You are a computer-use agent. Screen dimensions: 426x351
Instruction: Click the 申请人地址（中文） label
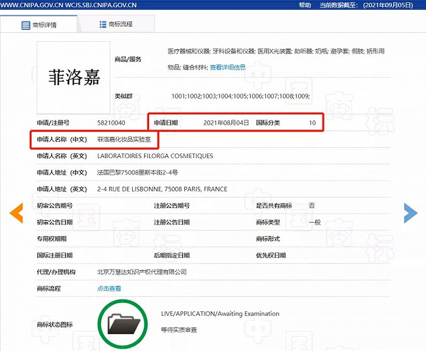[x=62, y=173]
